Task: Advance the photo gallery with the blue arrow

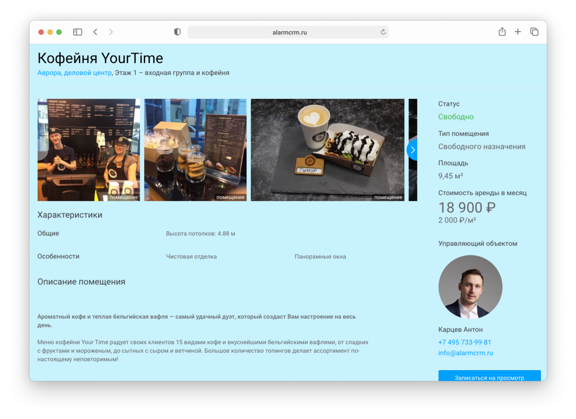Action: point(412,150)
